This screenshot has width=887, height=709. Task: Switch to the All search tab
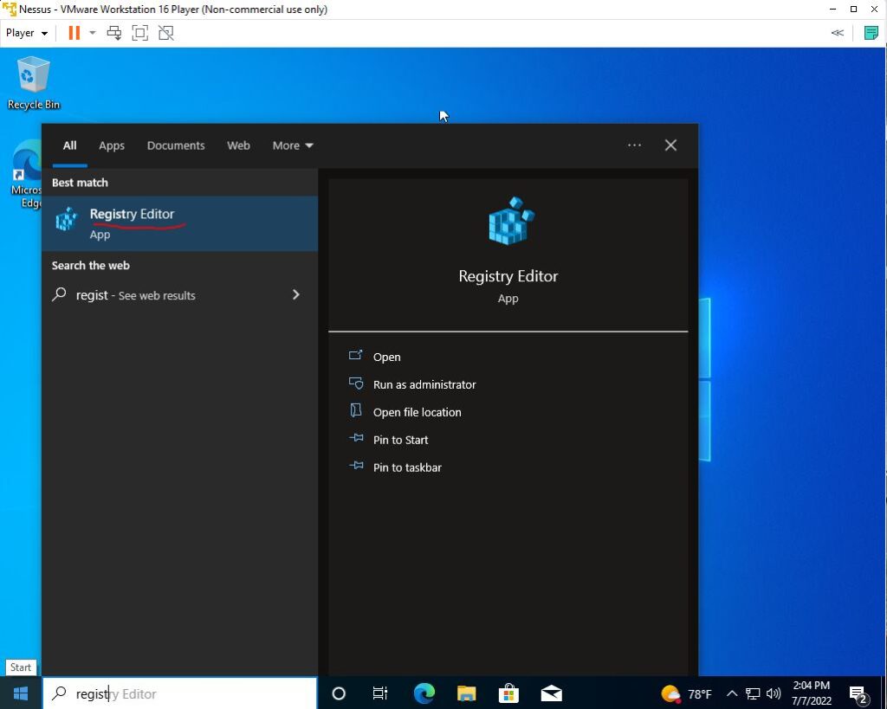click(x=69, y=145)
